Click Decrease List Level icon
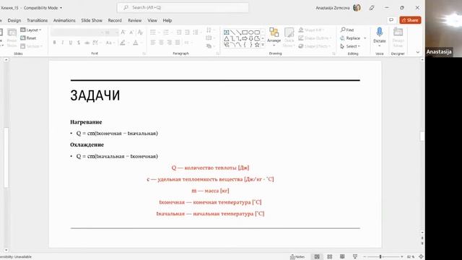The height and width of the screenshot is (260, 462). pyautogui.click(x=179, y=32)
